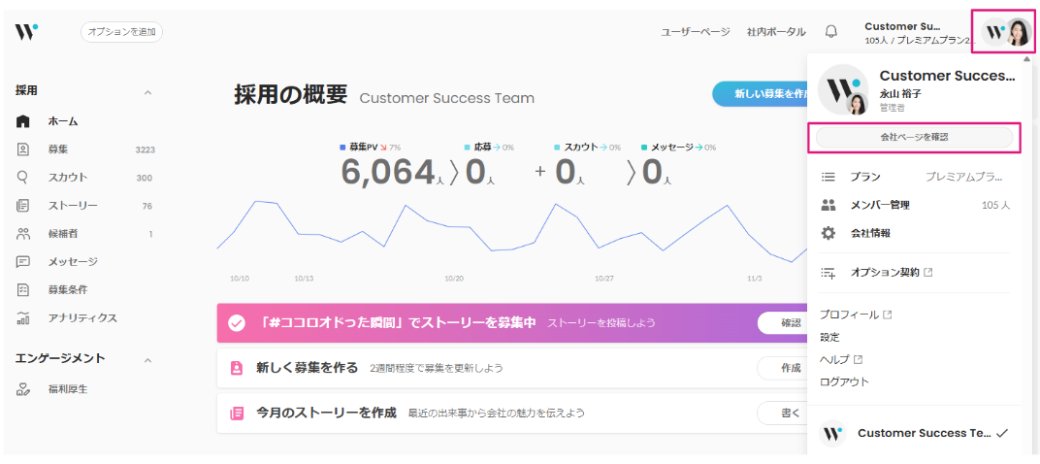Viewport: 1040px width, 464px height.
Task: Click the 募集条件 sidebar item
Action: (x=68, y=290)
